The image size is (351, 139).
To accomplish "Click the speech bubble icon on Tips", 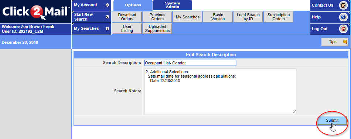I will tap(345, 42).
